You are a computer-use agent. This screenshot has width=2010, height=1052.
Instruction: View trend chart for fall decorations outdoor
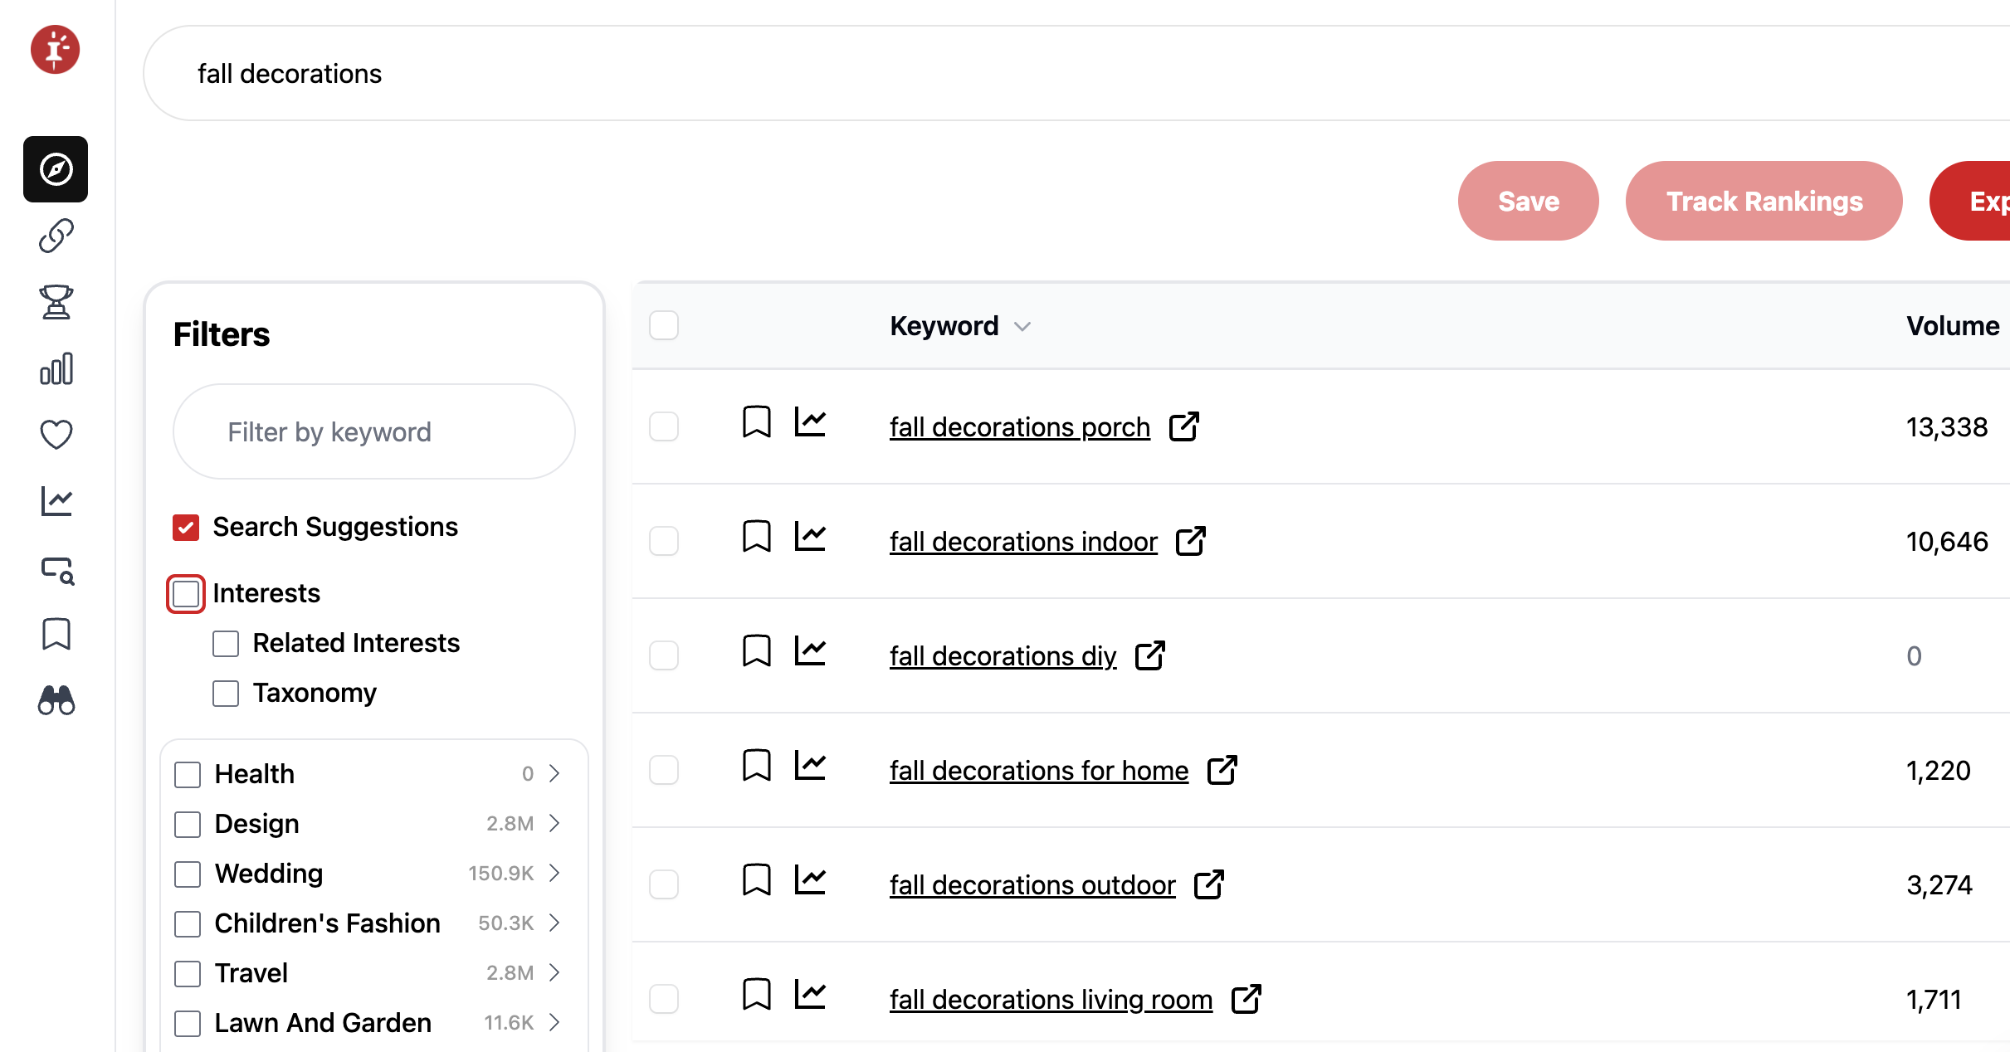tap(810, 879)
